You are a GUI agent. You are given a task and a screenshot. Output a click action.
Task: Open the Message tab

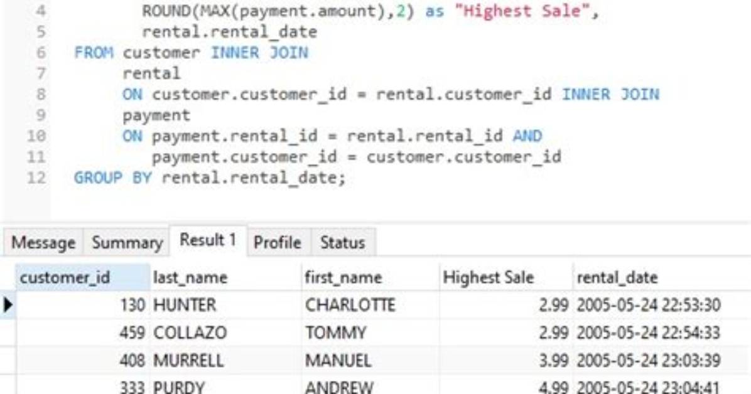(43, 242)
